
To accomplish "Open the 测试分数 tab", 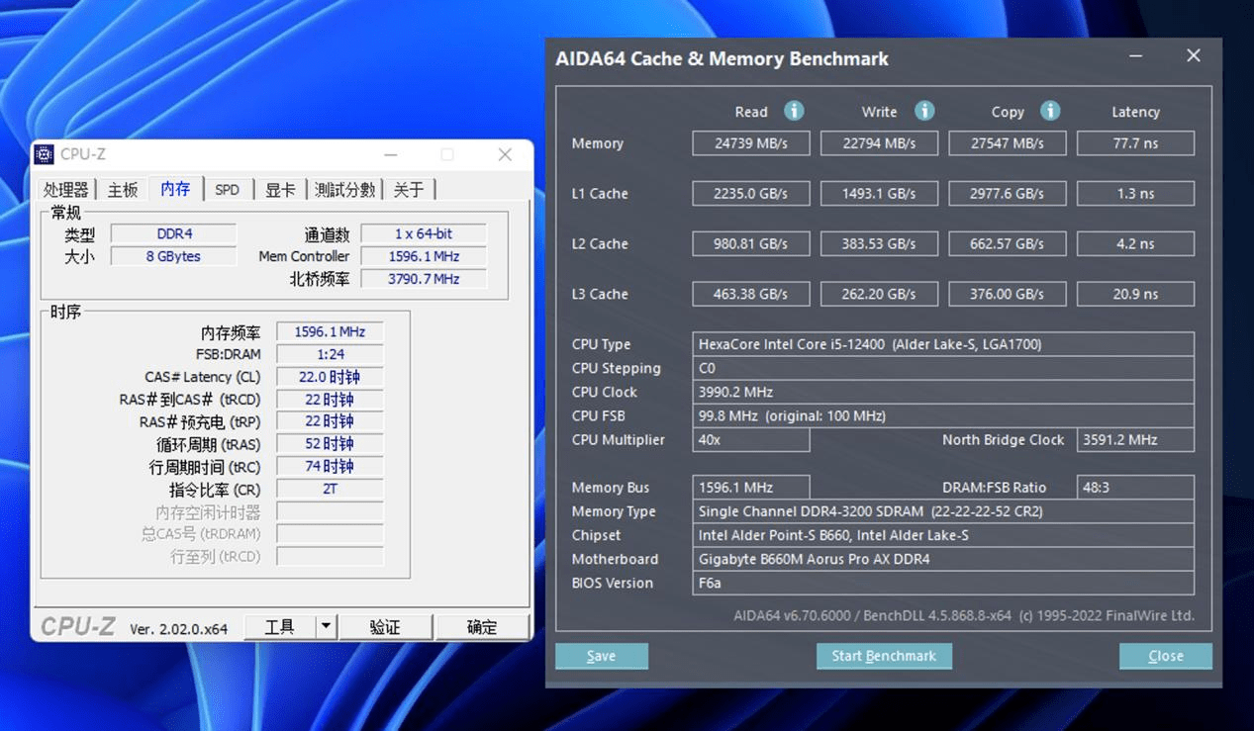I will tap(344, 190).
